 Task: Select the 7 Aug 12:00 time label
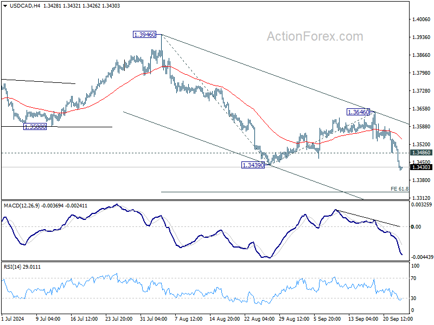tap(188, 318)
